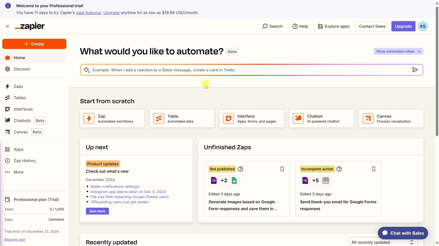Click the Interface icon card
Viewport: 439px width, 246px height.
coord(252,119)
